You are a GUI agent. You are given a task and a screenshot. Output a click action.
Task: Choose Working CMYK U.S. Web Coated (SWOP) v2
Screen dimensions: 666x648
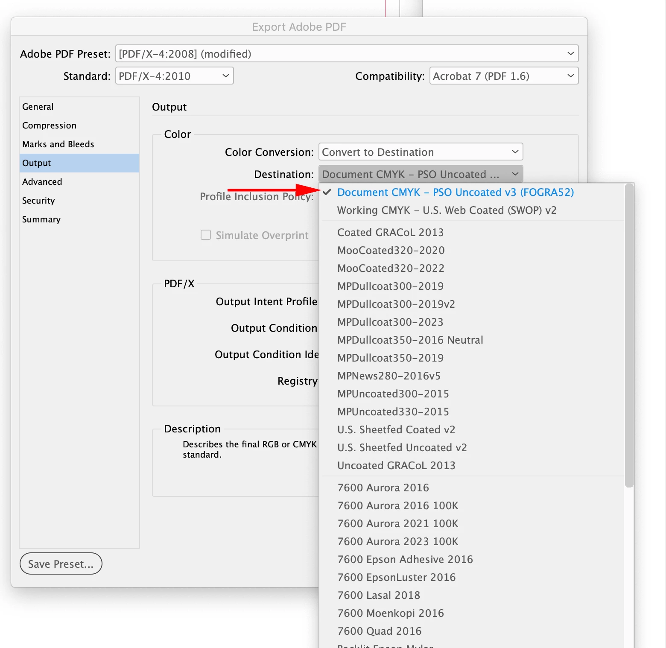[x=472, y=210]
